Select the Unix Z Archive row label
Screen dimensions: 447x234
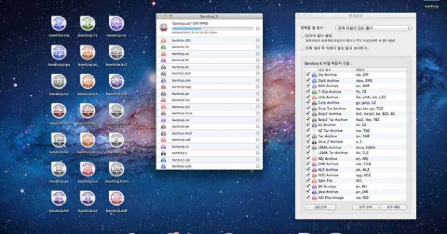click(x=330, y=142)
